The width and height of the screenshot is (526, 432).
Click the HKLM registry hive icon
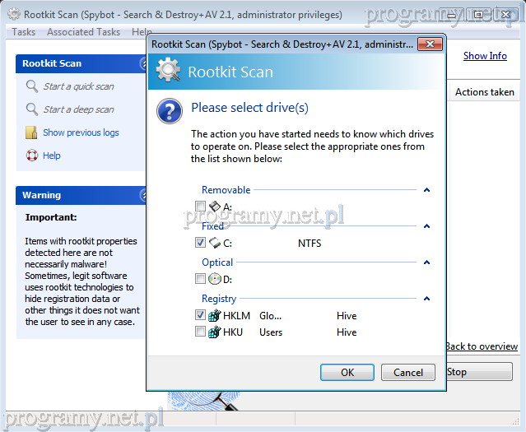point(215,315)
